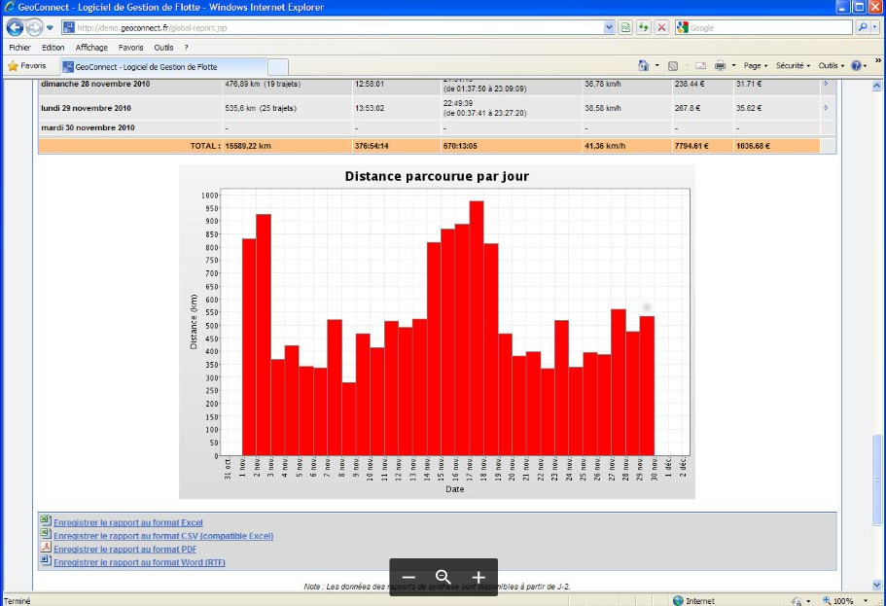Viewport: 886px width, 606px height.
Task: Open the Outils command bar dropdown
Action: click(831, 65)
